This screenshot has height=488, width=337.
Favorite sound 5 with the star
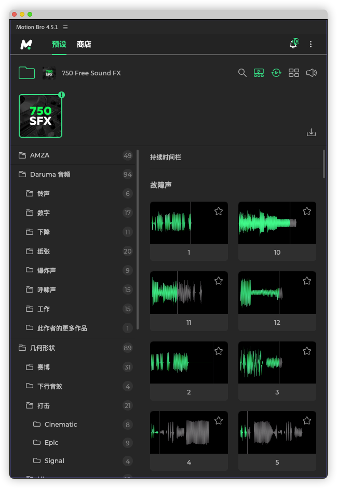pos(307,421)
